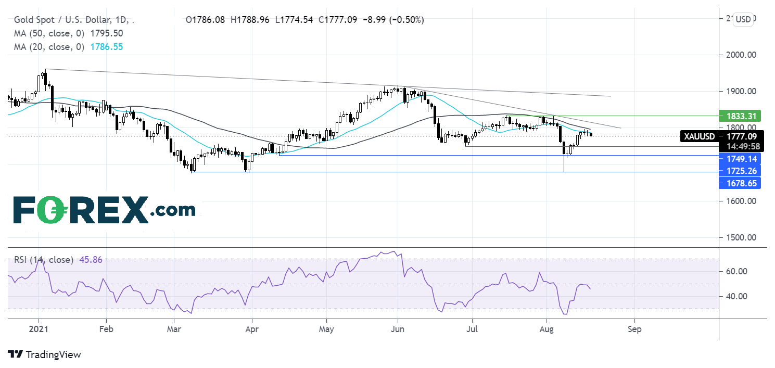Viewport: 775px width, 368px height.
Task: Click the Jul time axis label
Action: pos(472,329)
